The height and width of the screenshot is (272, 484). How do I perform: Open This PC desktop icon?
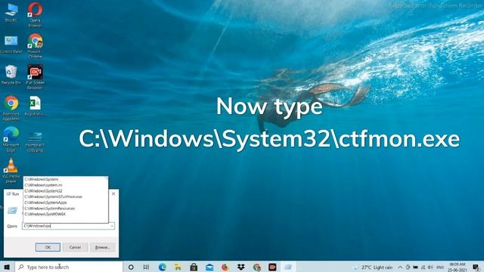coord(11,13)
